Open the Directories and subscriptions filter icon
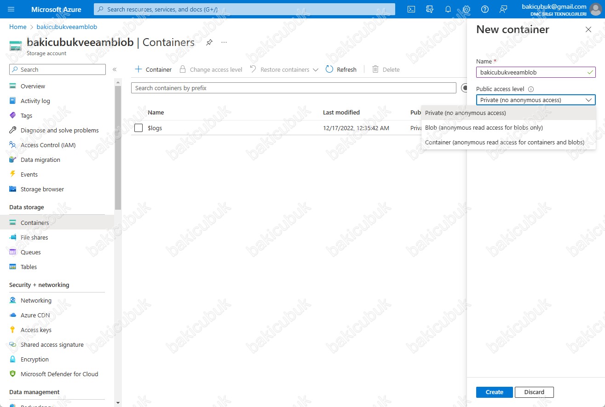Image resolution: width=605 pixels, height=407 pixels. coord(430,9)
